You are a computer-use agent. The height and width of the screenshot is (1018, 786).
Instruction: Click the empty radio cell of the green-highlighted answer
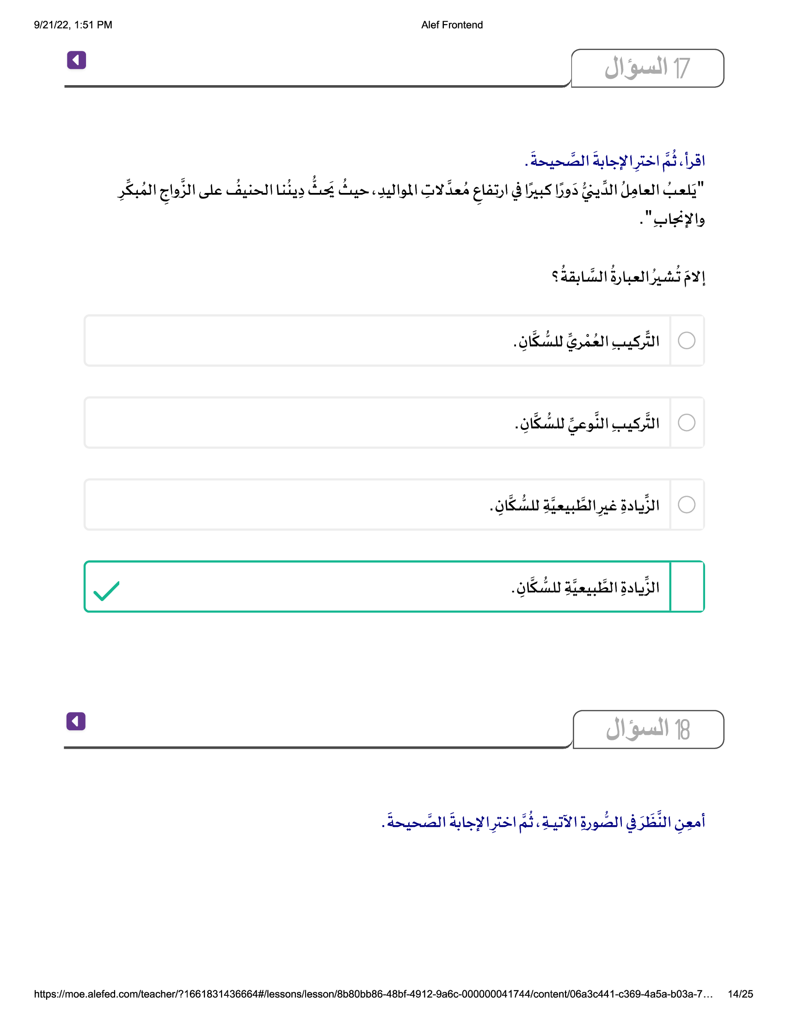(686, 586)
